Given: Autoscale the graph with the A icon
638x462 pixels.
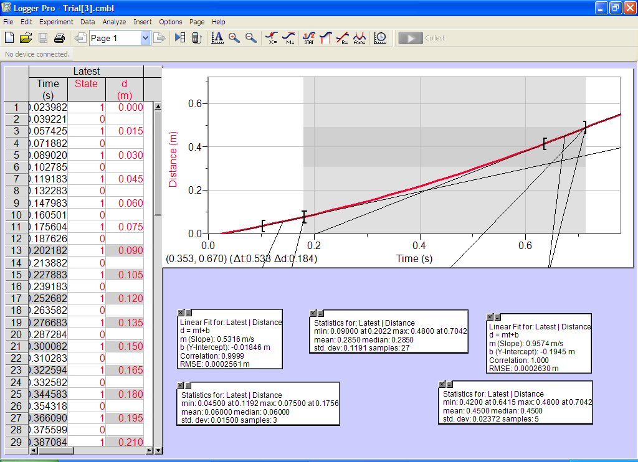Looking at the screenshot, I should (x=217, y=38).
